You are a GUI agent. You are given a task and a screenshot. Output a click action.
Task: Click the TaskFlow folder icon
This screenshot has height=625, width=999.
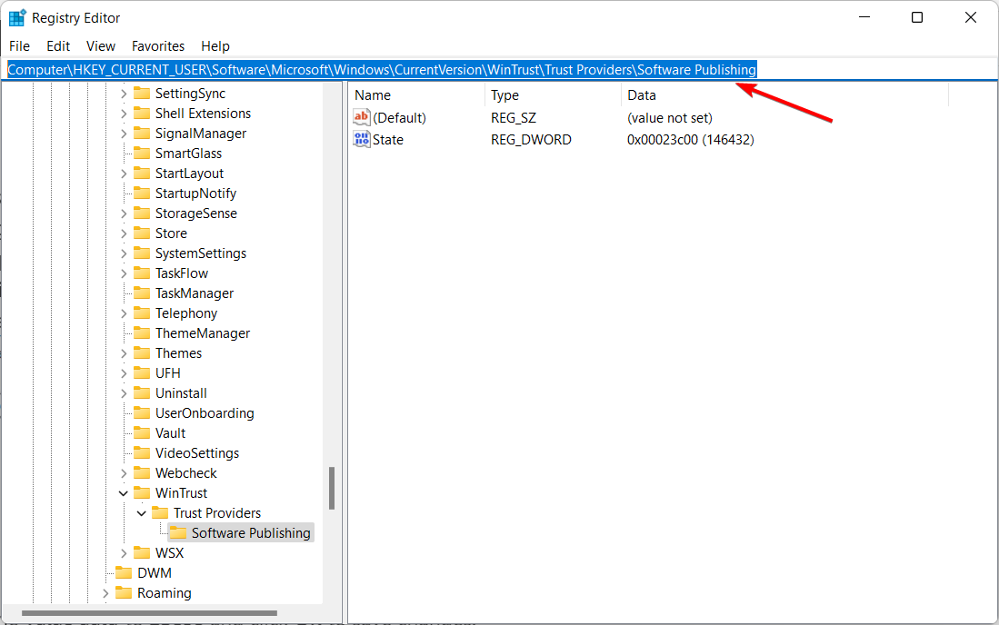click(x=142, y=273)
